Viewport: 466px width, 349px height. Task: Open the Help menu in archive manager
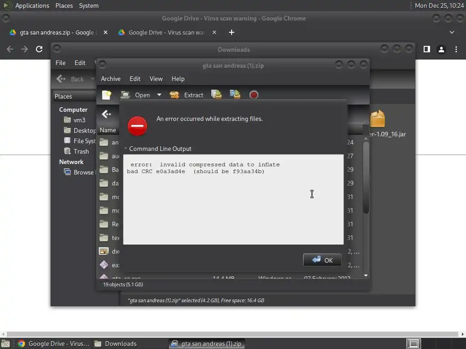coord(178,79)
